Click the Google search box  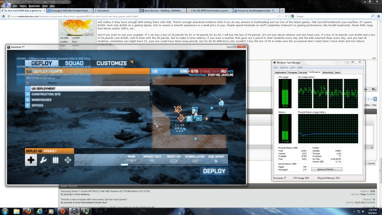[x=332, y=16]
